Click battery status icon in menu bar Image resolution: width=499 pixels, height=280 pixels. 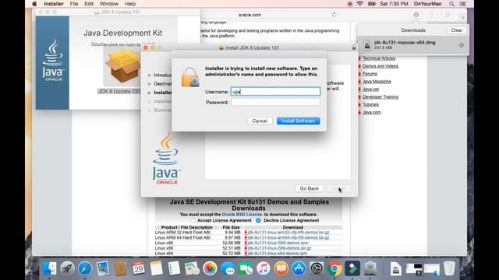[x=371, y=4]
